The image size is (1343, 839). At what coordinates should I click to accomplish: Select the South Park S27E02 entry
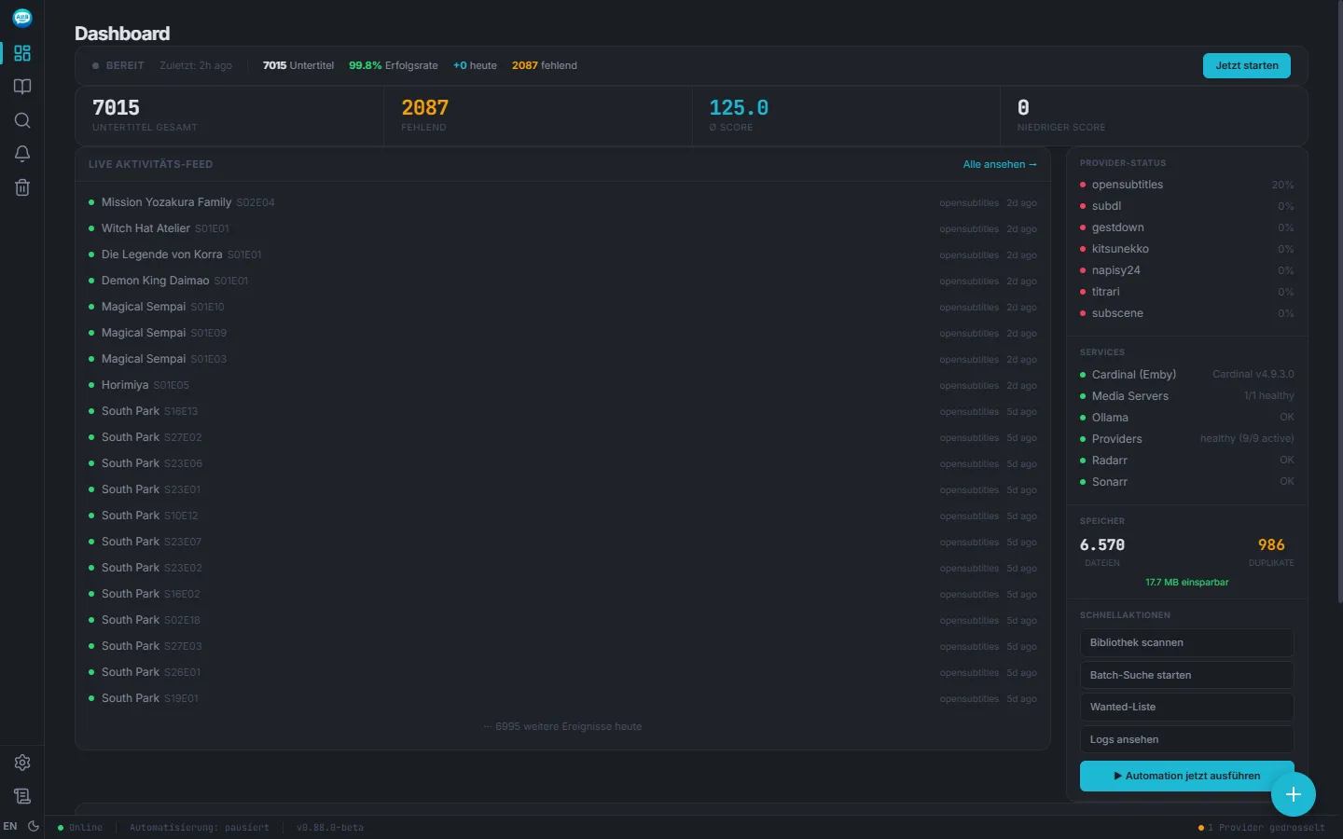562,437
